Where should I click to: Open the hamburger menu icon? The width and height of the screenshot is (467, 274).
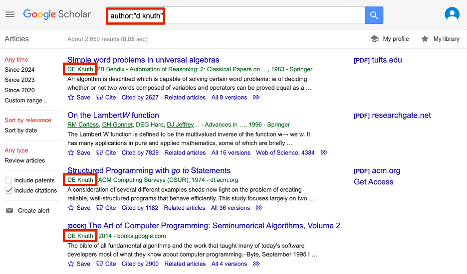pos(10,14)
